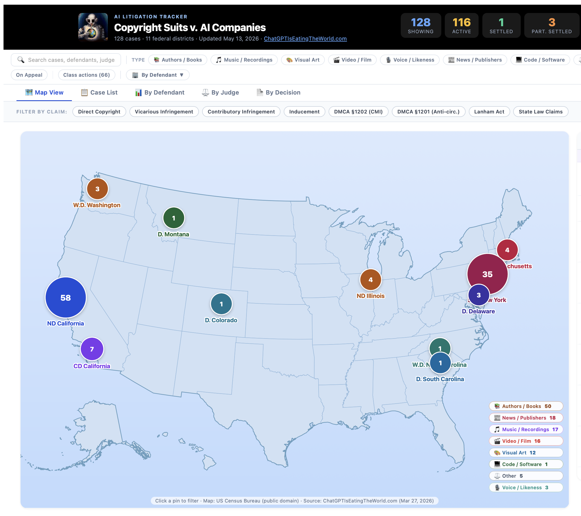Toggle the Visual Art type filter

coord(303,60)
